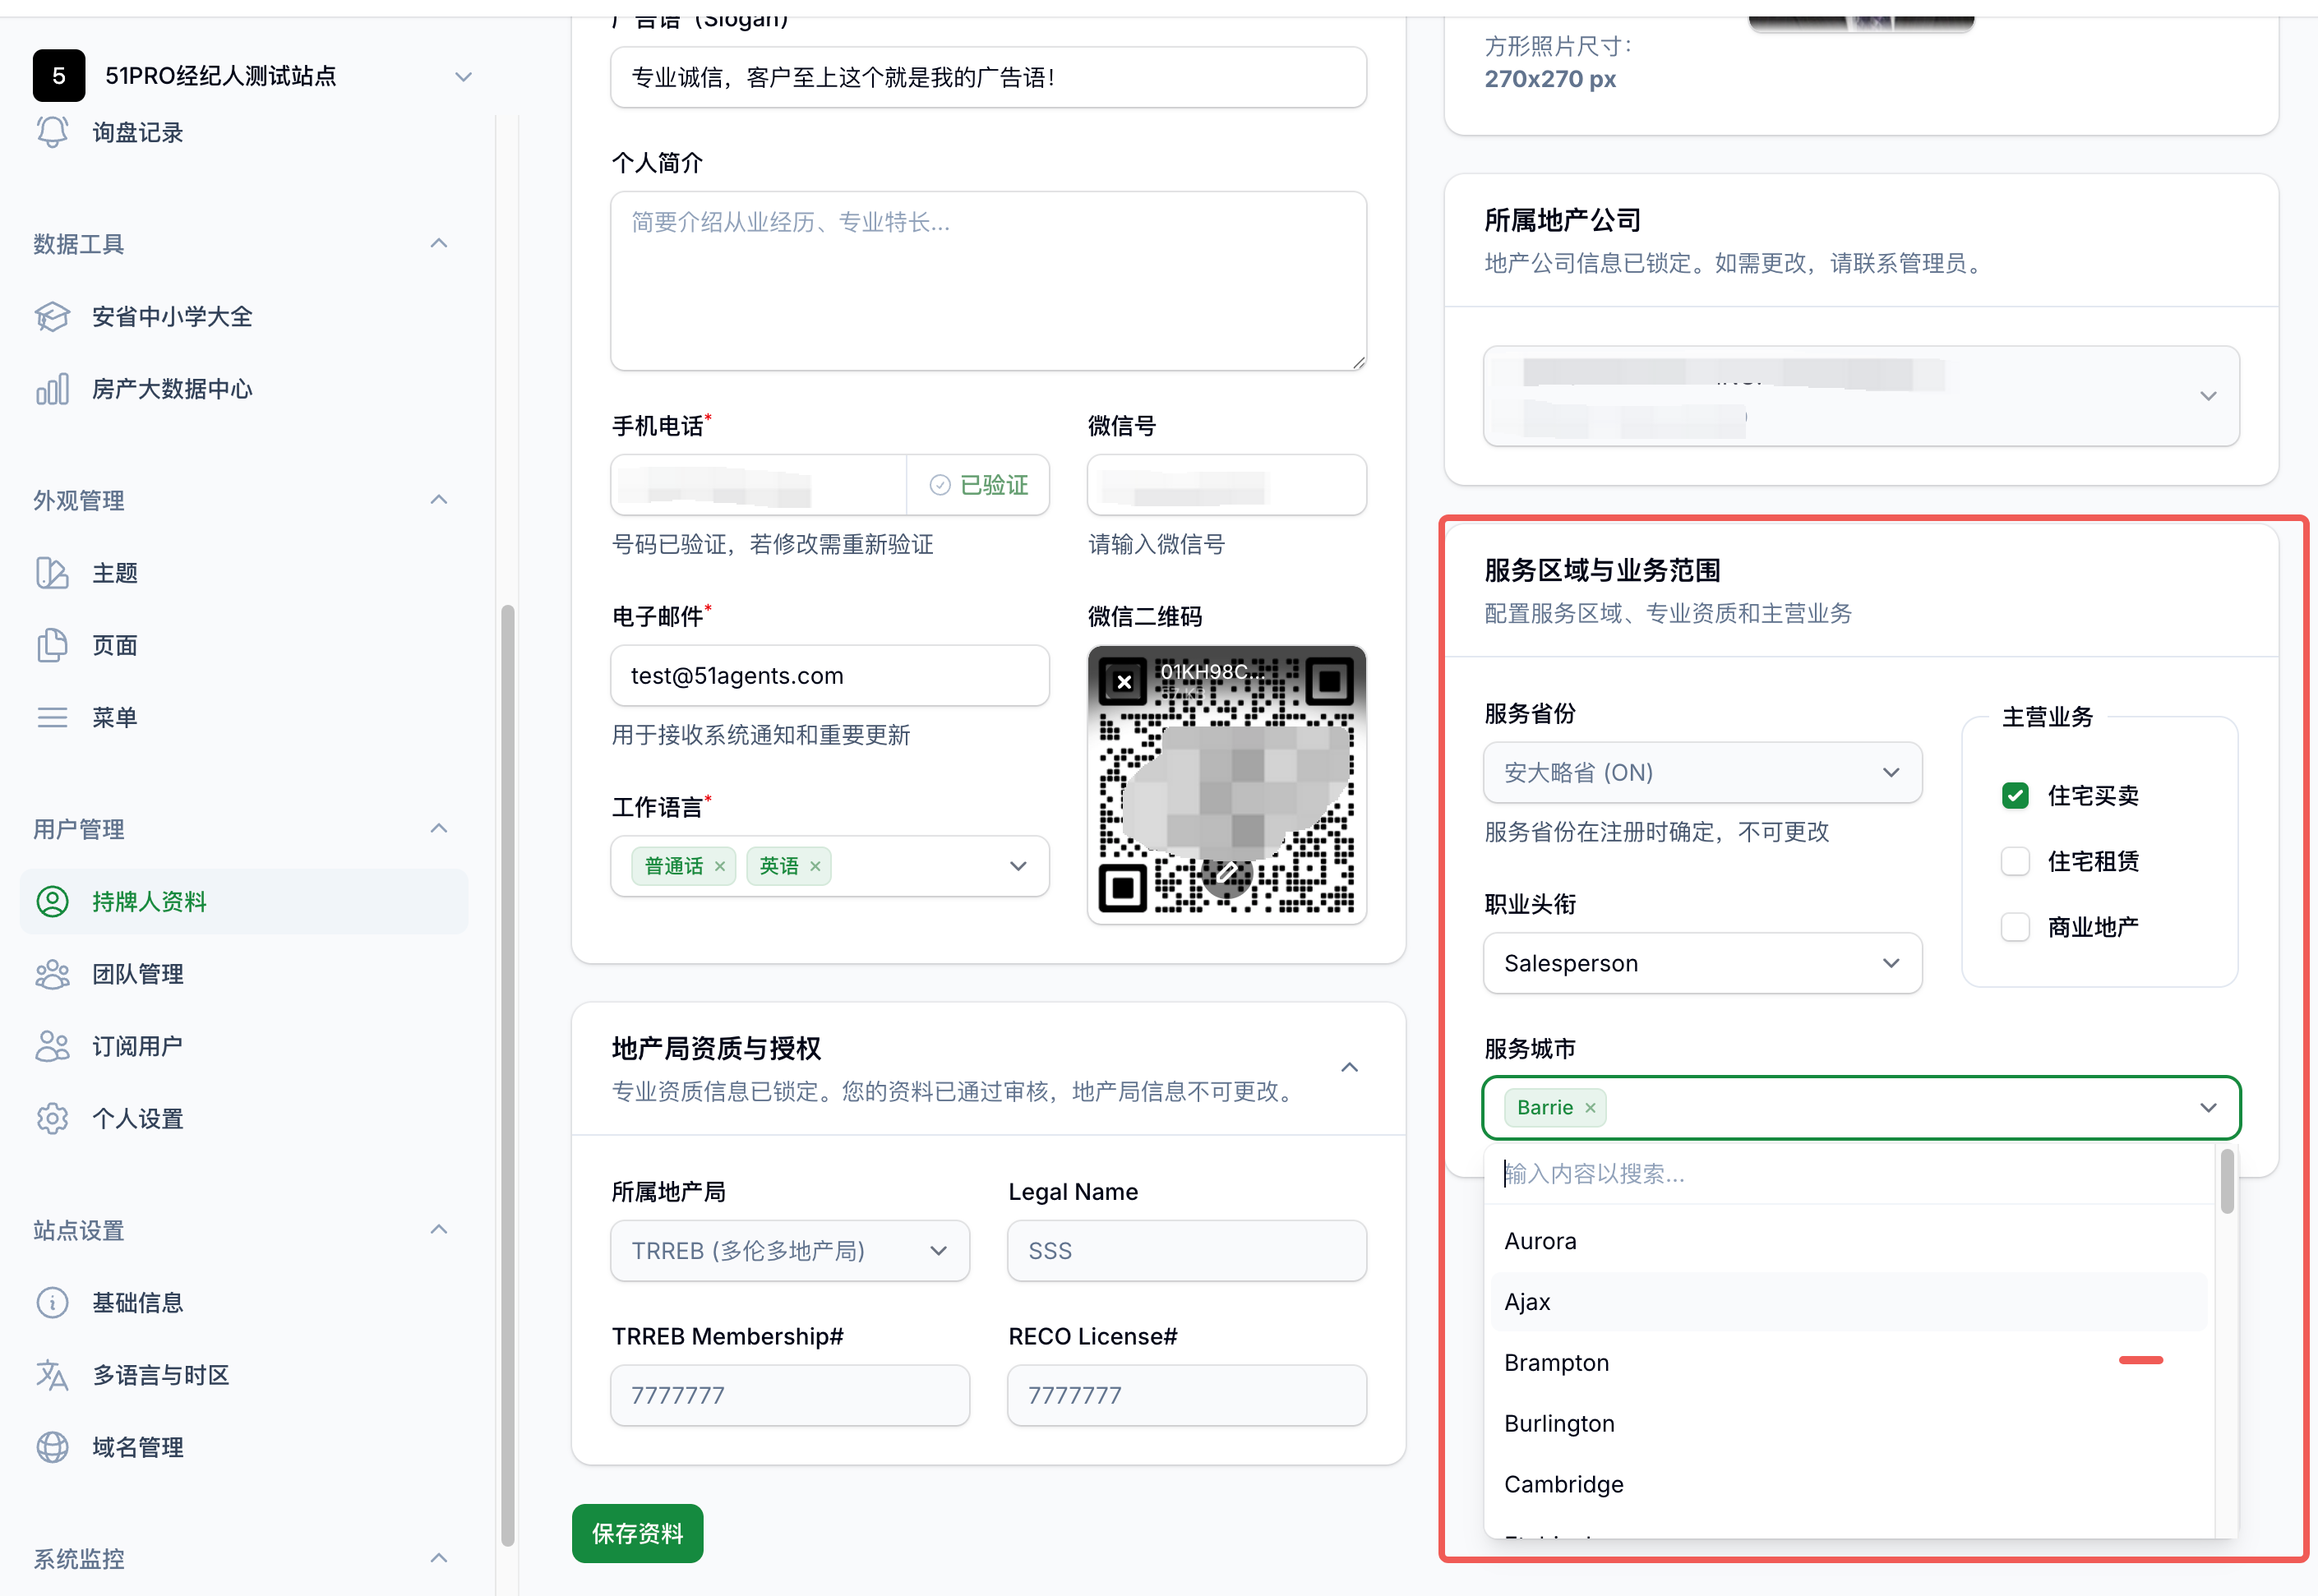The image size is (2318, 1596).
Task: Click the 电子邮件 email input
Action: tap(829, 675)
